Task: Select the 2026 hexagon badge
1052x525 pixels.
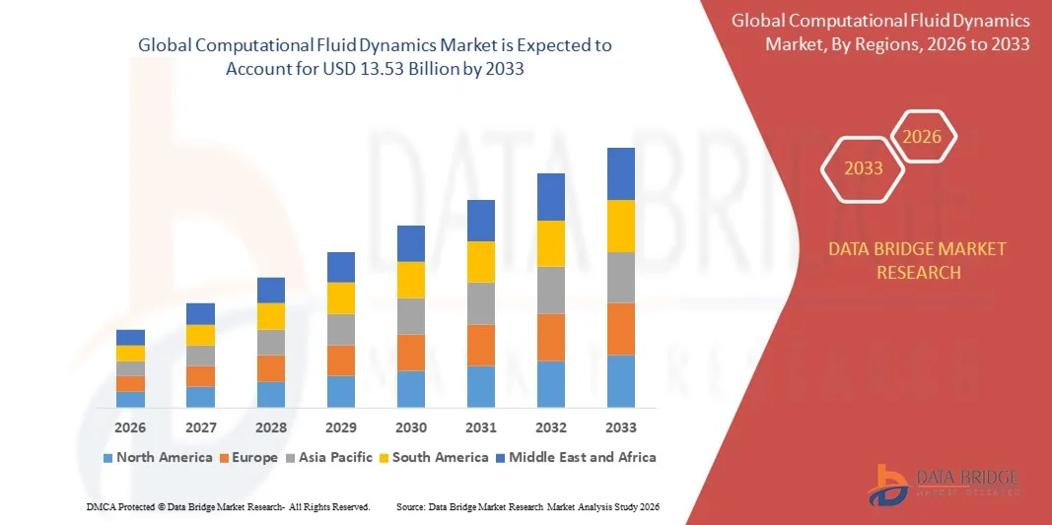Action: (922, 137)
